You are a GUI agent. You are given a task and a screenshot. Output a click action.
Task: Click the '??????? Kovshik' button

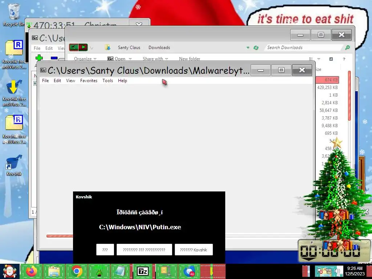[x=194, y=250]
